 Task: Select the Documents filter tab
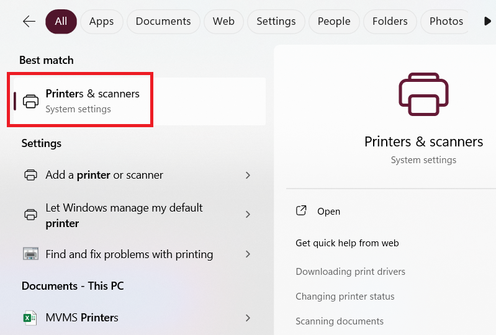coord(163,22)
